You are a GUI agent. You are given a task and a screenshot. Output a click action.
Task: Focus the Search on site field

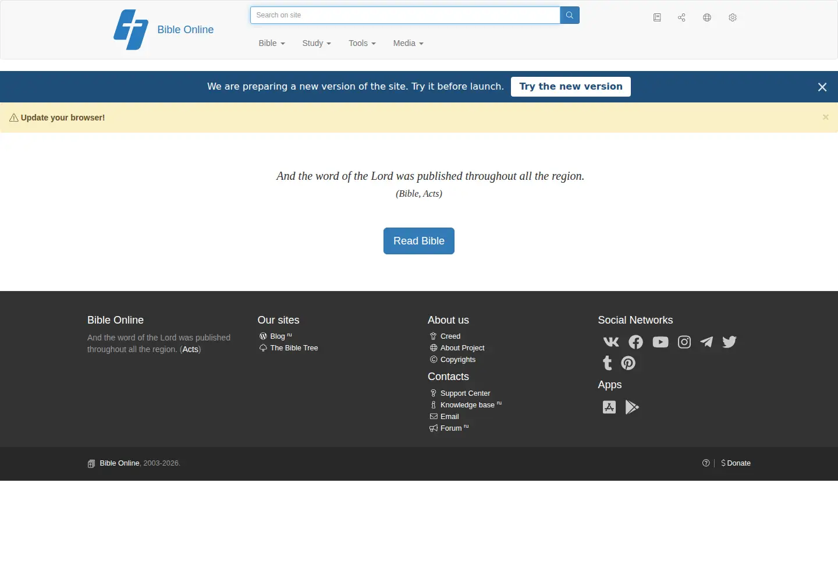tap(405, 15)
